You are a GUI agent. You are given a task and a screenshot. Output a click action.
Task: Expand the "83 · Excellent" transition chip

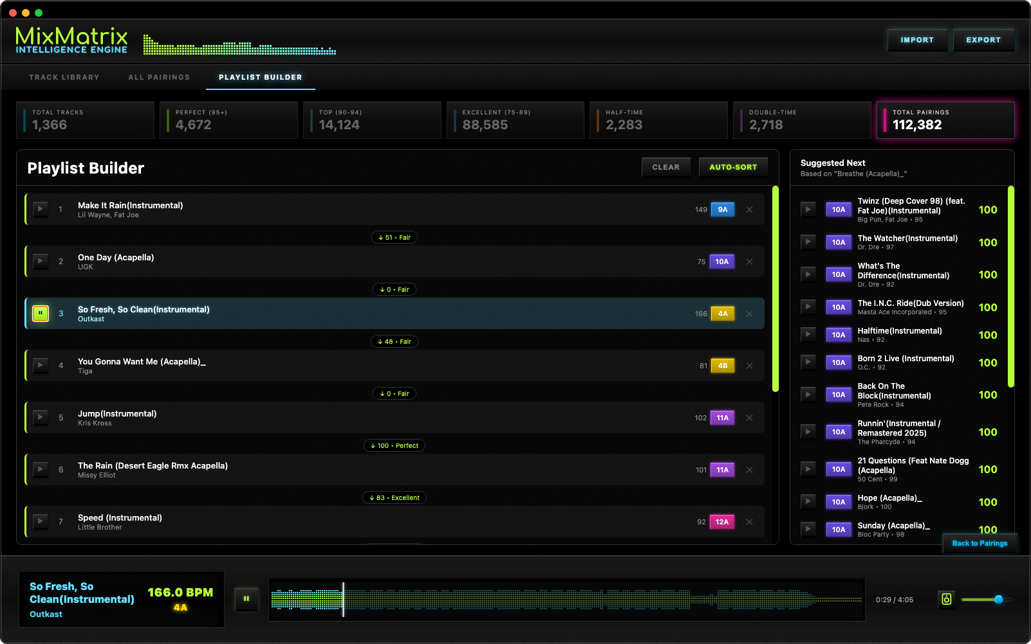click(x=394, y=497)
